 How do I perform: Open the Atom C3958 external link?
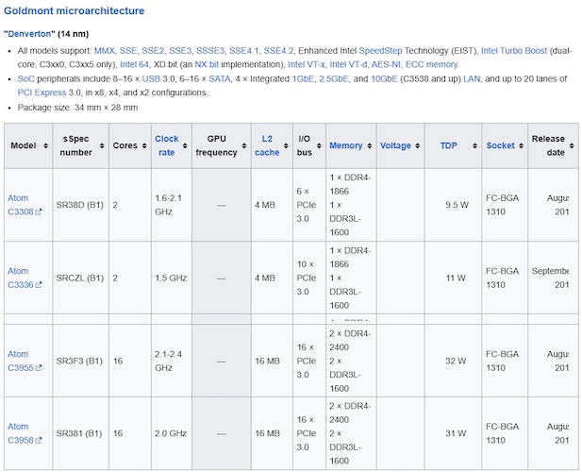click(25, 433)
